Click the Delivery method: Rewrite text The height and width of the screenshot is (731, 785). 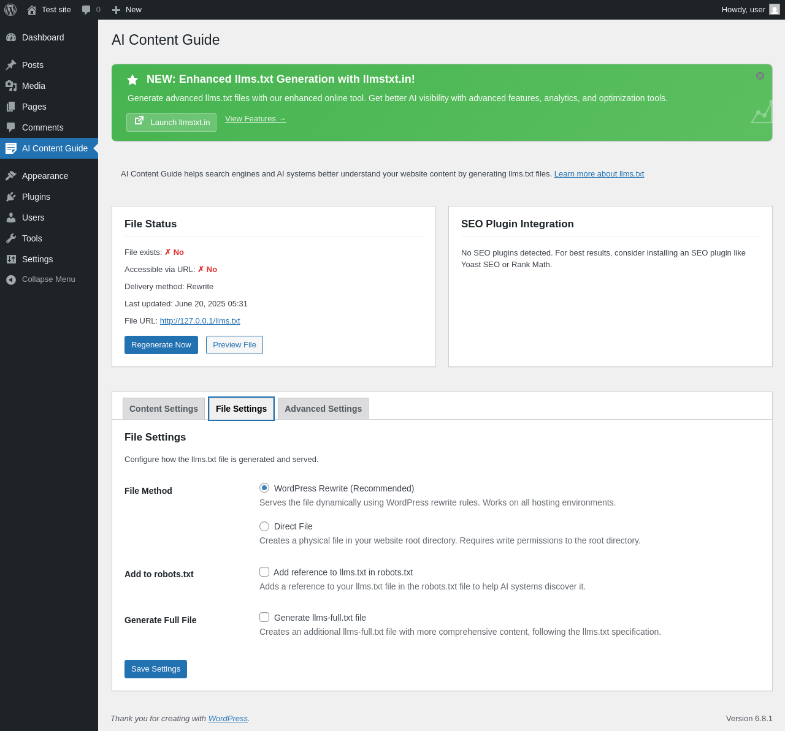coord(169,287)
